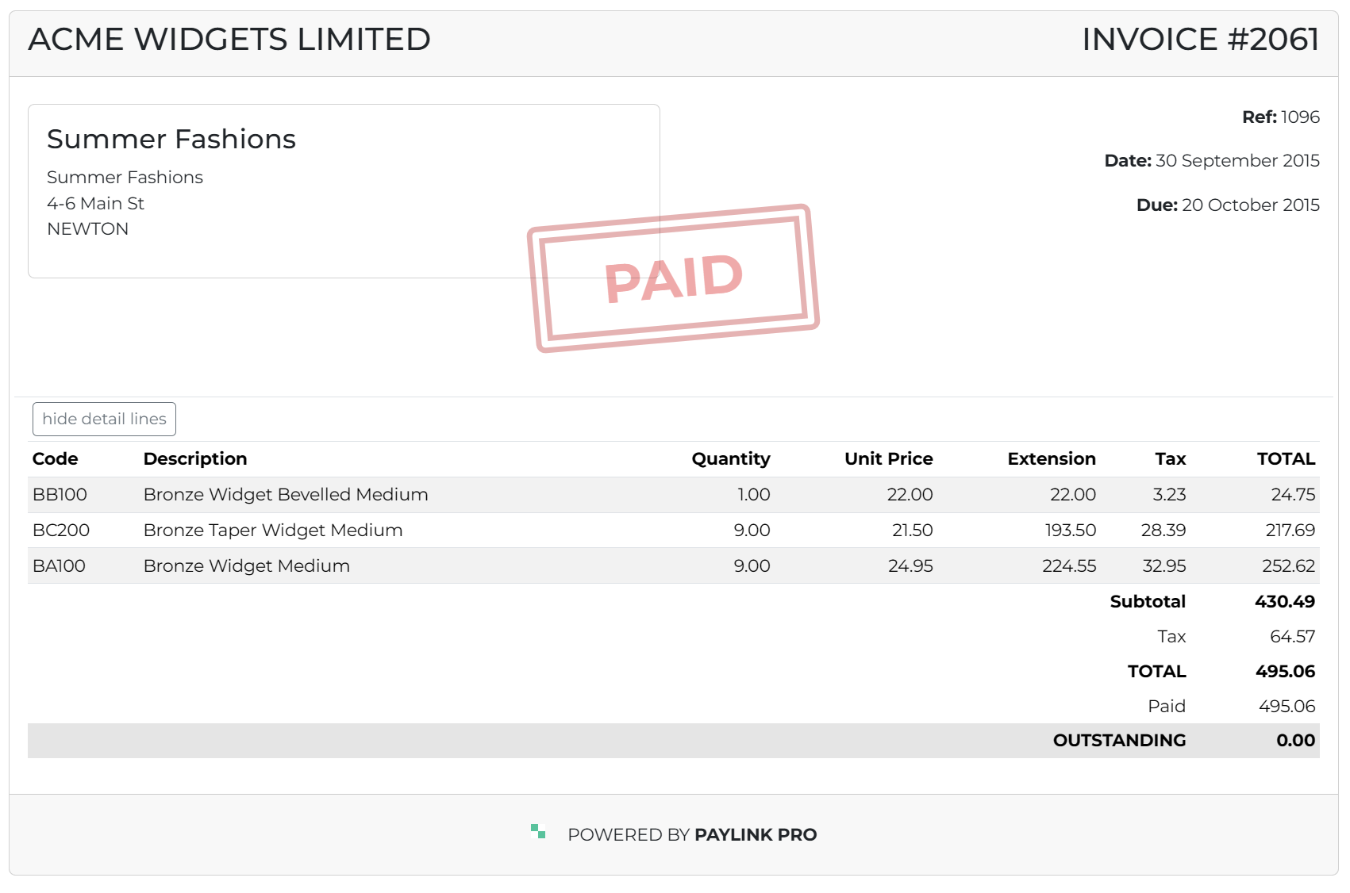Viewport: 1350px width, 893px height.
Task: Click the BA100 item code
Action: pyautogui.click(x=59, y=565)
